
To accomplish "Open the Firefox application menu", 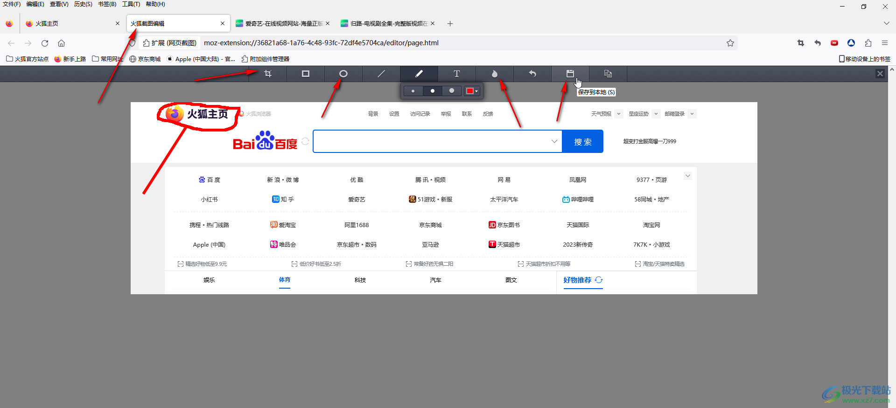I will pos(885,43).
